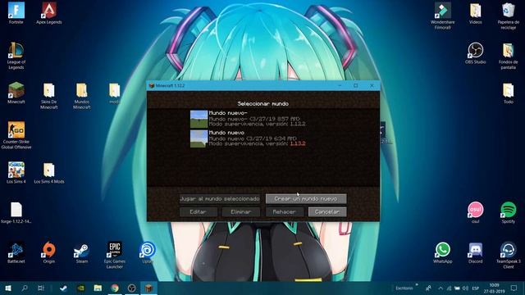Open the WhatsApp desktop shortcut
The width and height of the screenshot is (525, 295).
click(x=443, y=252)
